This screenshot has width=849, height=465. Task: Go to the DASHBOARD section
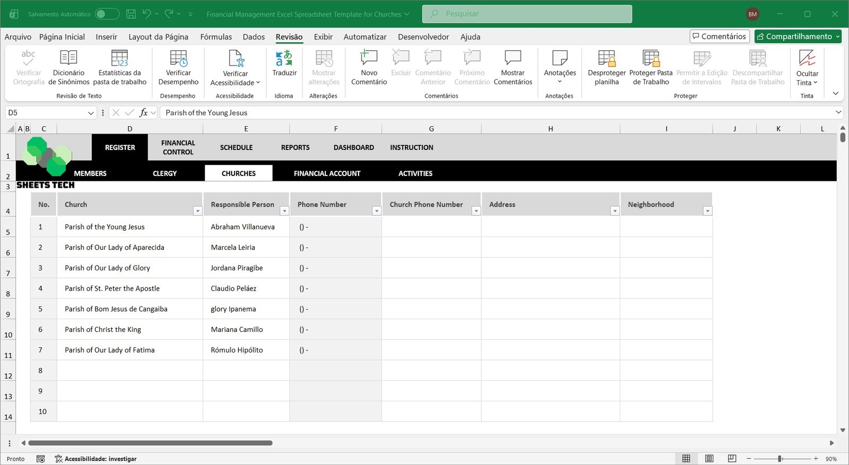(x=353, y=147)
